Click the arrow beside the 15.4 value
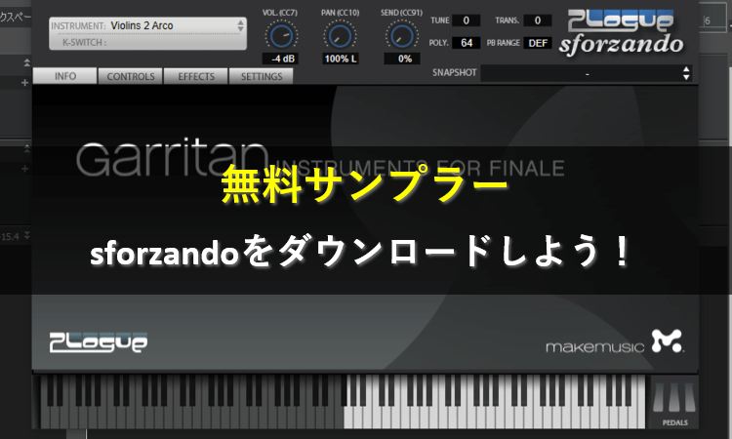This screenshot has width=732, height=439. [x=27, y=235]
